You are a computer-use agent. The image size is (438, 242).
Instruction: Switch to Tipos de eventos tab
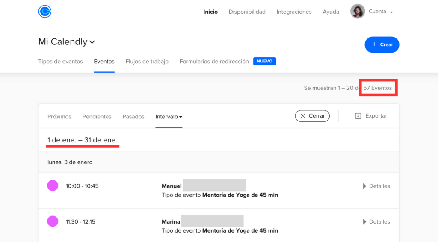pos(60,61)
